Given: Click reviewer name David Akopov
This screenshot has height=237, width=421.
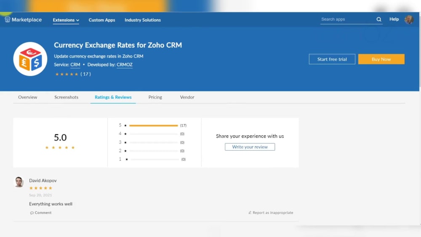Looking at the screenshot, I should point(43,181).
